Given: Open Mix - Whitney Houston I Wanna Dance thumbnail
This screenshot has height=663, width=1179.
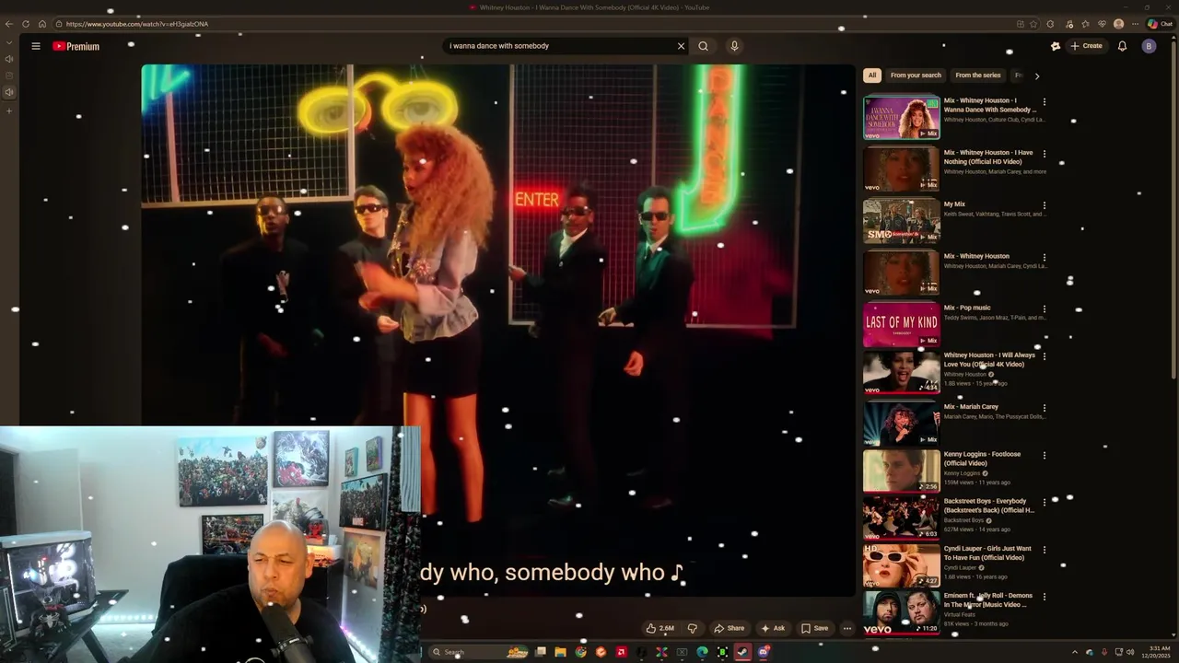Looking at the screenshot, I should [902, 117].
